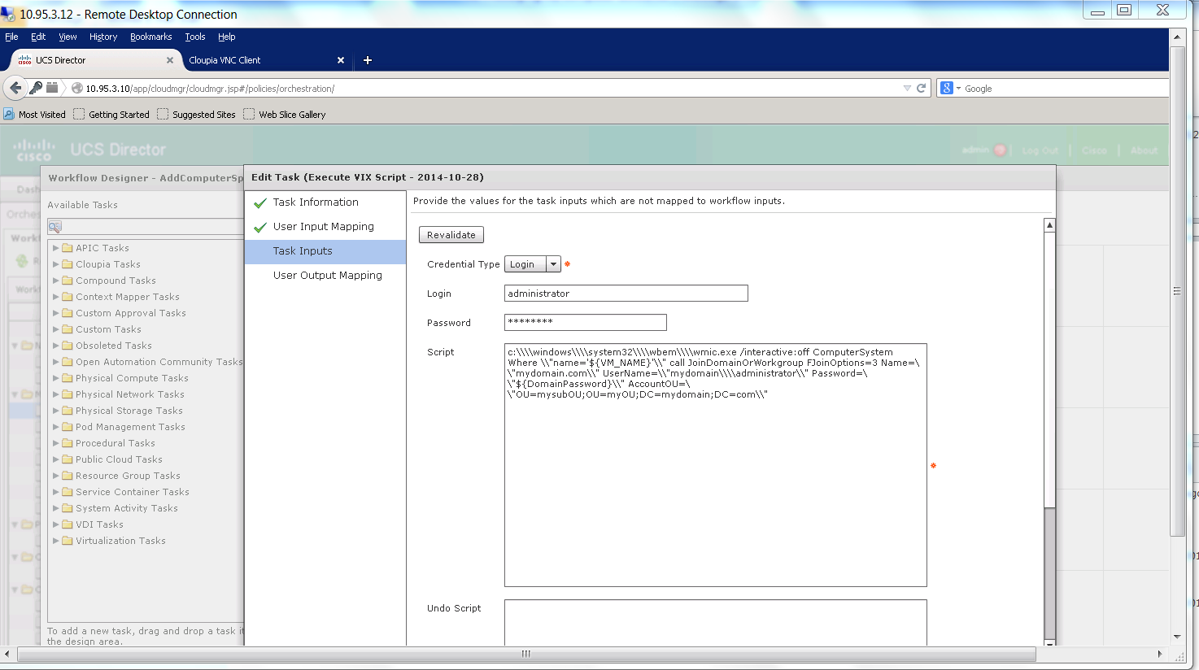
Task: Select Open Automation Community Tasks in tree
Action: coord(159,362)
